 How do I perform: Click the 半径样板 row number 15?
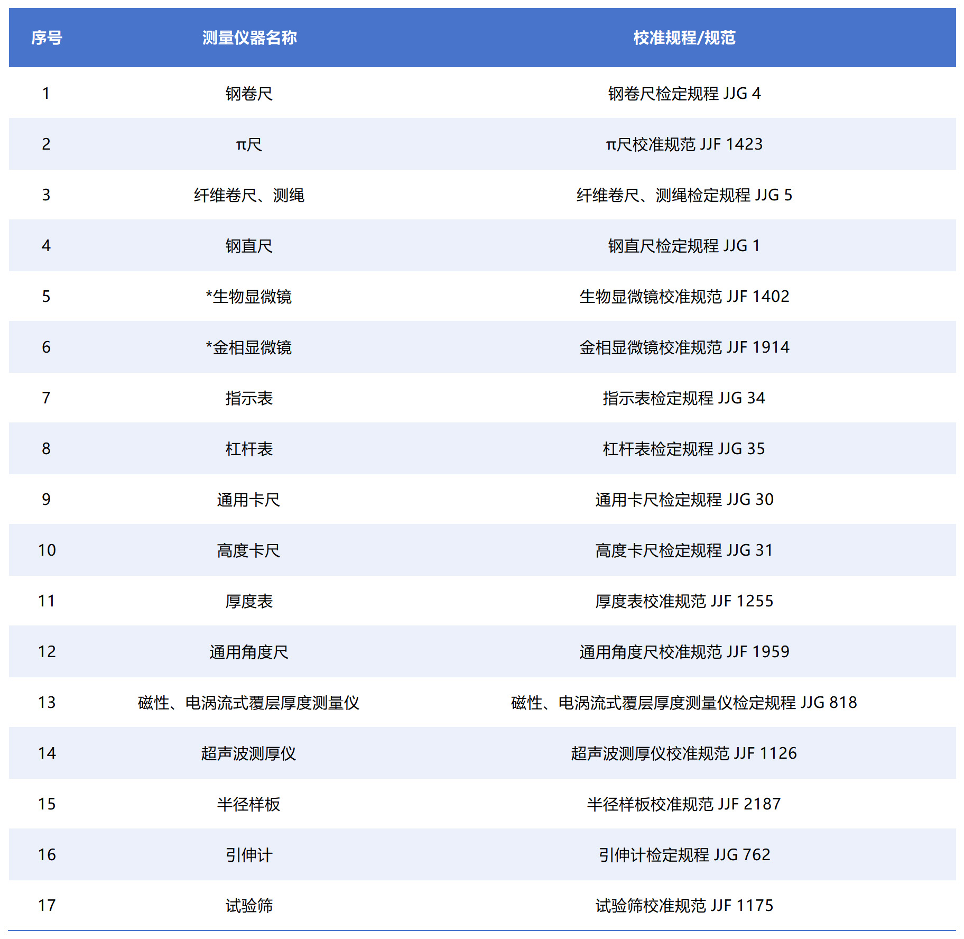click(x=47, y=804)
